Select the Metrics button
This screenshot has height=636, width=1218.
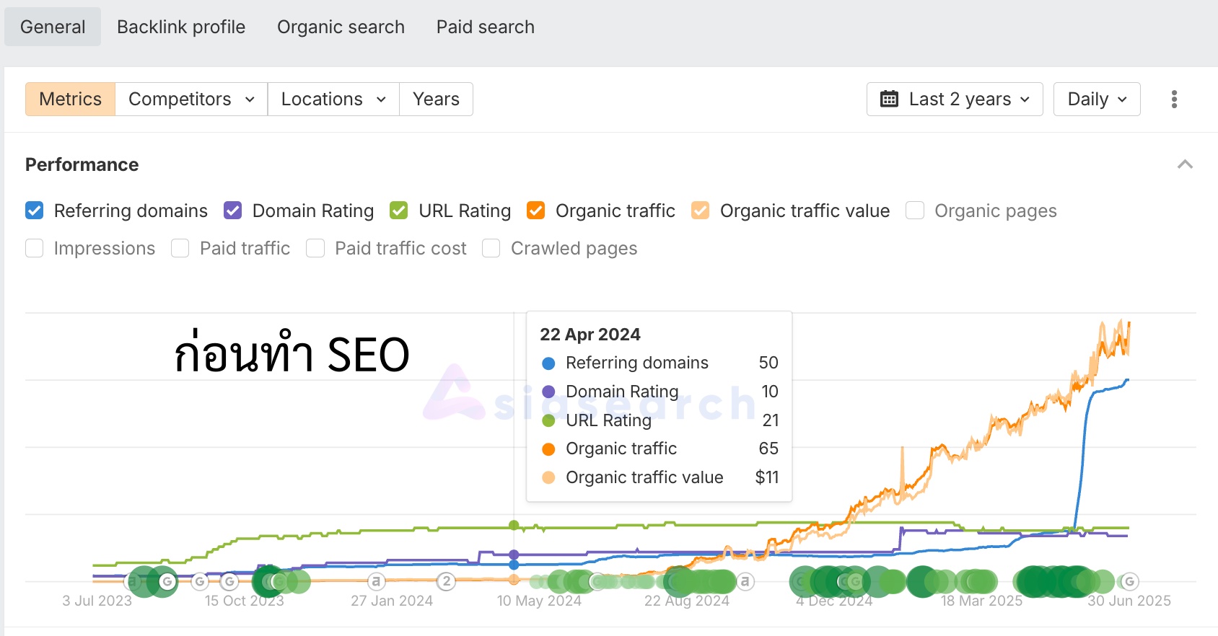(x=70, y=100)
